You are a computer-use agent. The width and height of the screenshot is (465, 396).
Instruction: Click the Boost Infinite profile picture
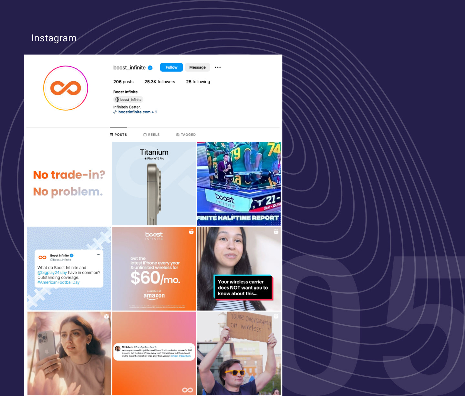pyautogui.click(x=66, y=88)
